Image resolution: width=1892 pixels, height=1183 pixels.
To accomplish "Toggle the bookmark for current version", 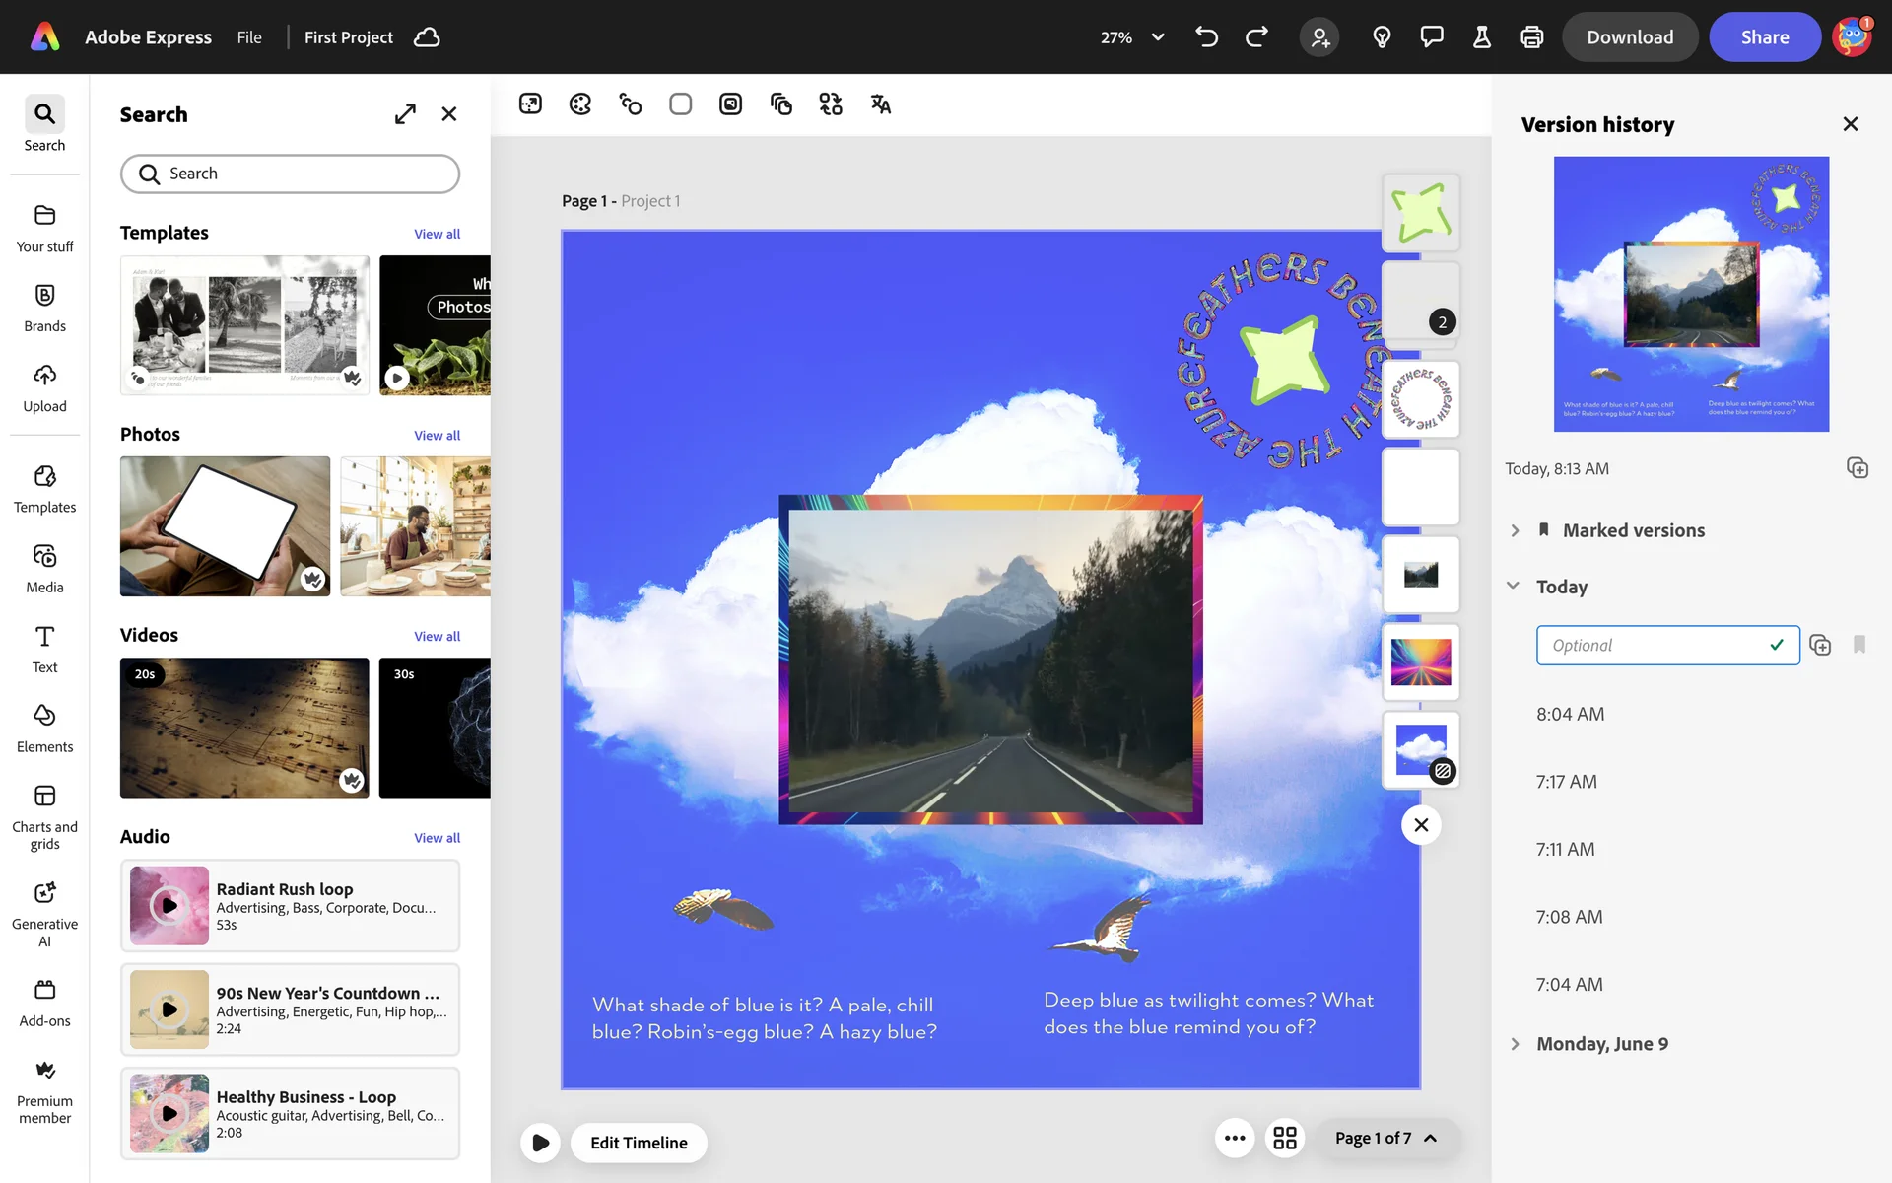I will pos(1858,645).
